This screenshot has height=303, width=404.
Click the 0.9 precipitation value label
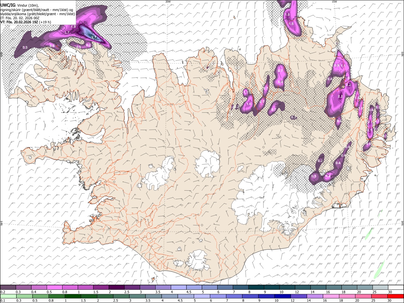(337, 66)
